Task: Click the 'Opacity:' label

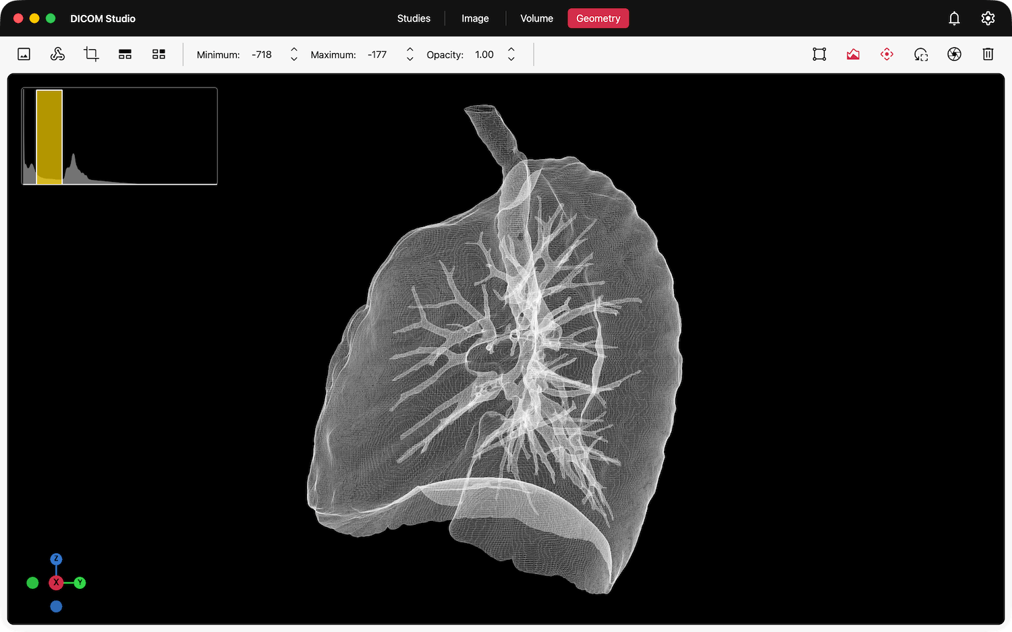Action: (x=445, y=55)
